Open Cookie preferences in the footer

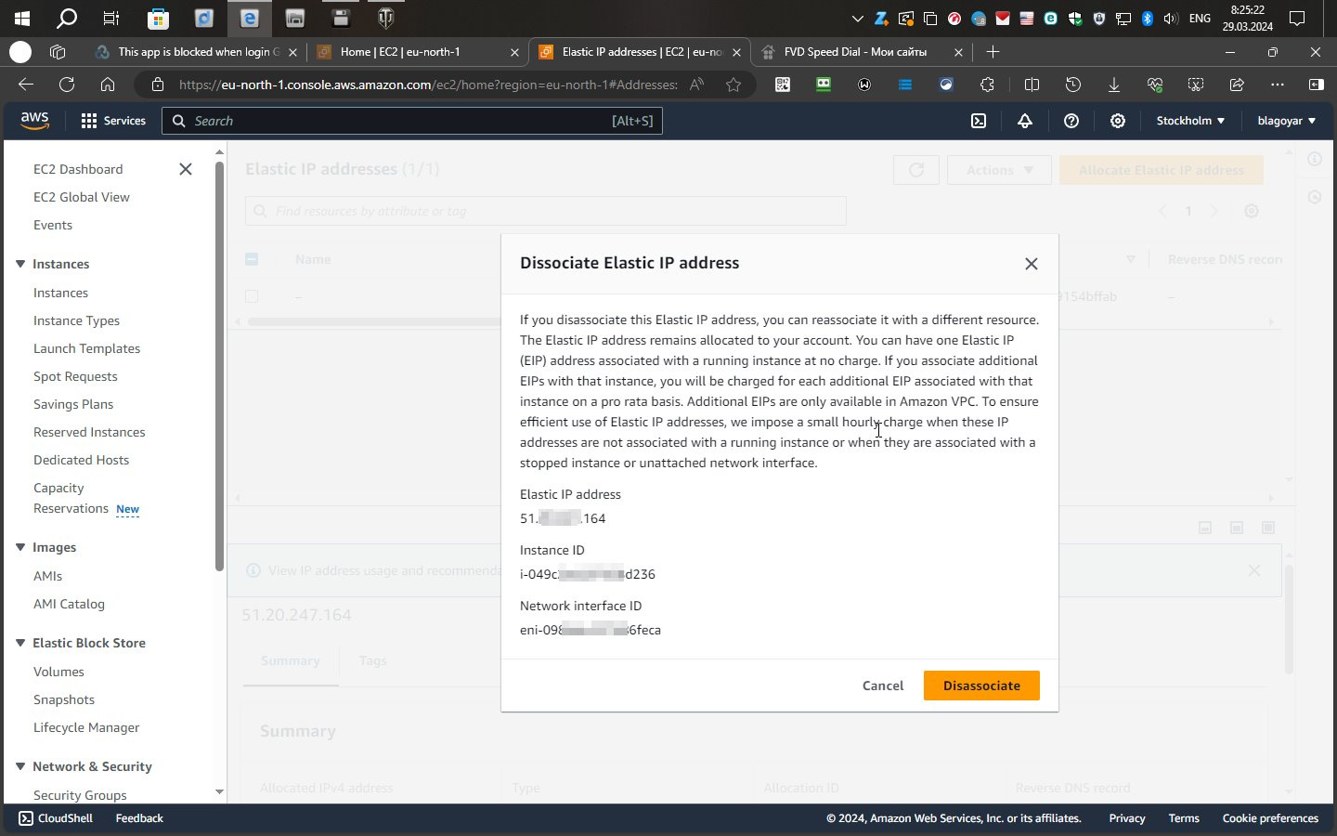(x=1270, y=818)
